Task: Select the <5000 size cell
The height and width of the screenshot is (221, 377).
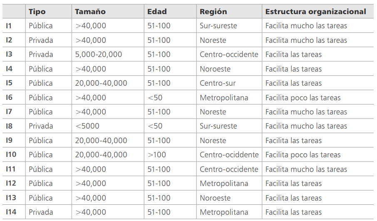Action: 87,126
